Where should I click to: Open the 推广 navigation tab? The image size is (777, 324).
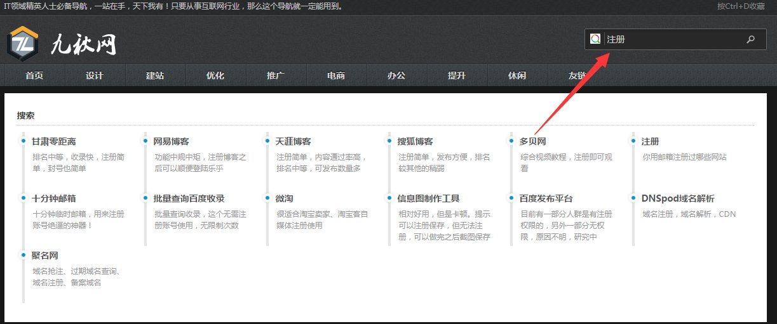coord(276,75)
